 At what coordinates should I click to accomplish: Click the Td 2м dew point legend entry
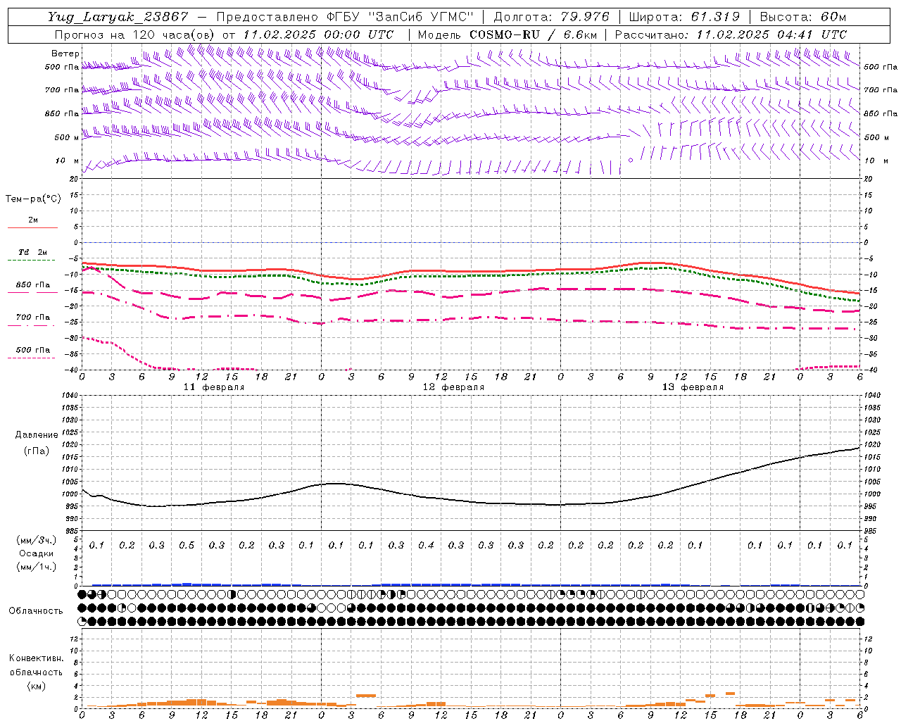pyautogui.click(x=32, y=252)
